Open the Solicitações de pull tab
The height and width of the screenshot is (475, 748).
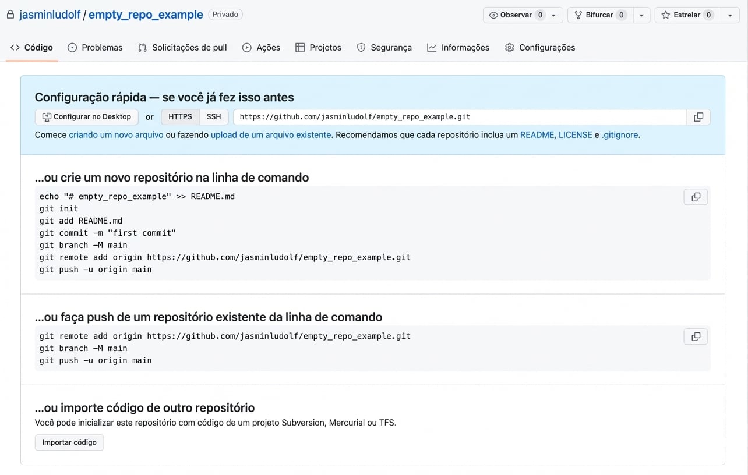[x=182, y=48]
